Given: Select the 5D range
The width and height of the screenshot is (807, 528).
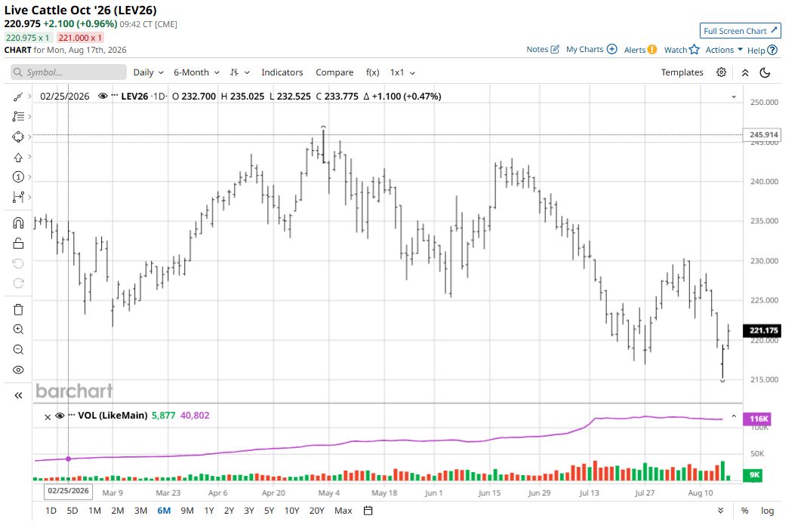Looking at the screenshot, I should [x=72, y=511].
